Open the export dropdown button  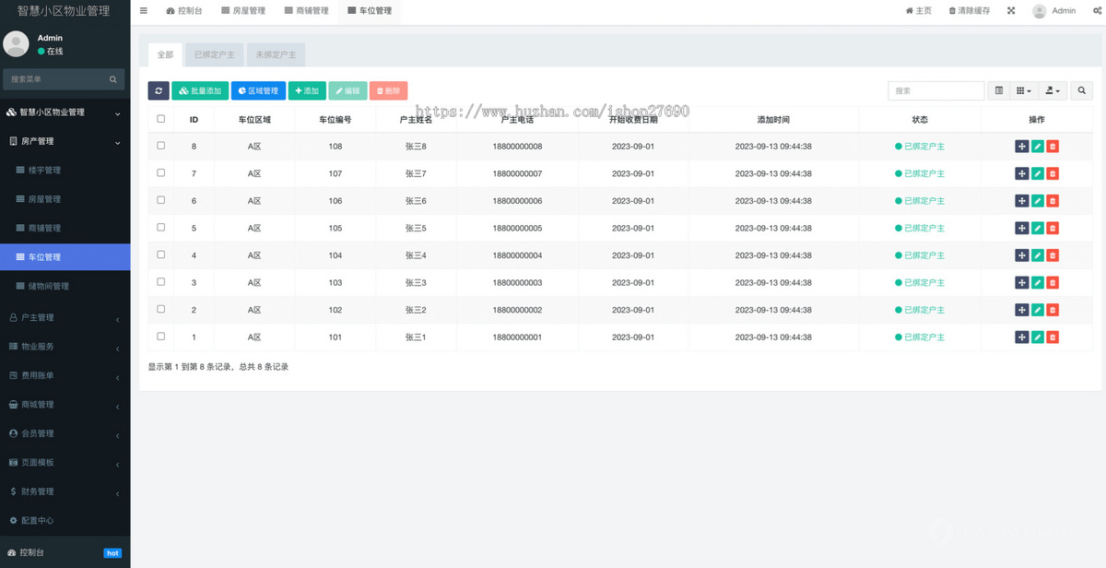pyautogui.click(x=1053, y=90)
